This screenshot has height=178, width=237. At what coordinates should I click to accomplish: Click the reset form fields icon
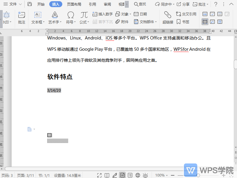click(212, 22)
